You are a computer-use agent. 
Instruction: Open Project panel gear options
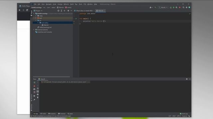point(68,11)
